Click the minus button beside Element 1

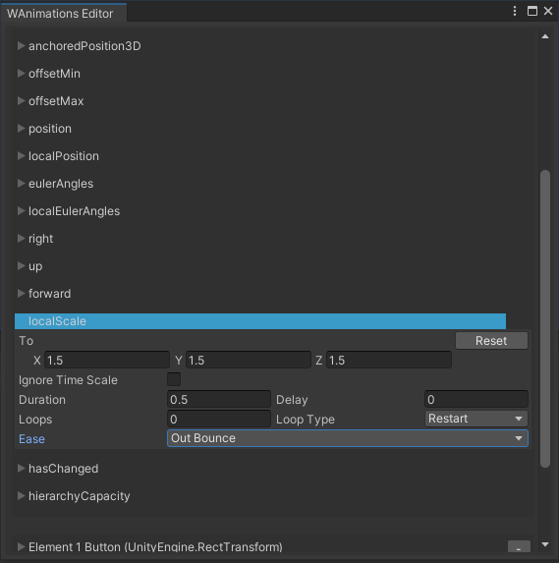click(x=519, y=547)
